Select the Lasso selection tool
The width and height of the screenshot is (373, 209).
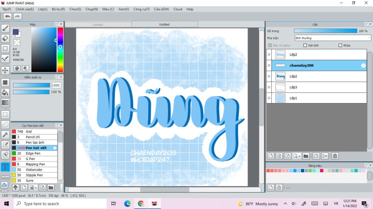(5, 125)
